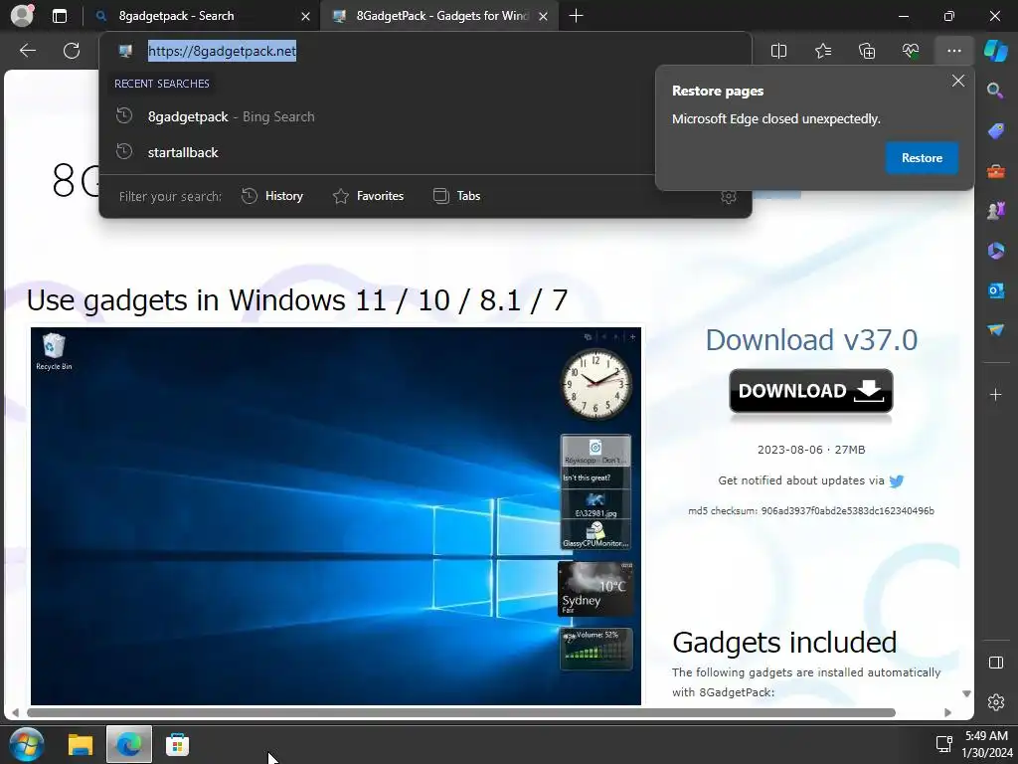Open a new tab with plus button
The image size is (1018, 764).
[576, 16]
